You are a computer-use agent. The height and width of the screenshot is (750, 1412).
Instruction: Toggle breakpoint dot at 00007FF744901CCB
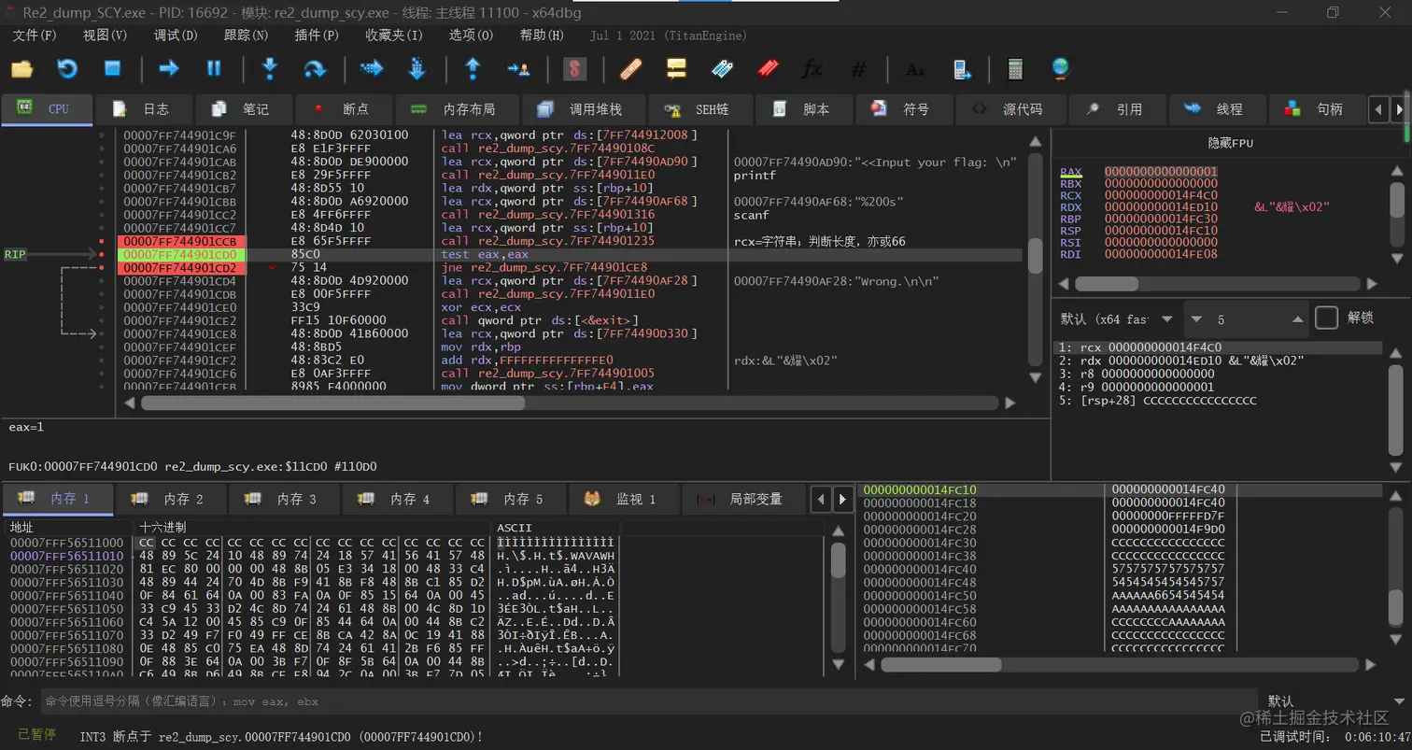pos(102,241)
